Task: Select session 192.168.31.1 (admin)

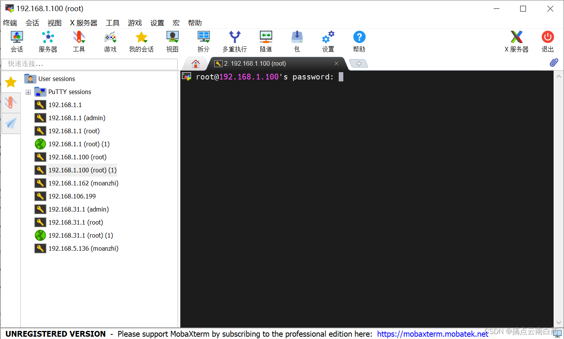Action: click(x=78, y=209)
